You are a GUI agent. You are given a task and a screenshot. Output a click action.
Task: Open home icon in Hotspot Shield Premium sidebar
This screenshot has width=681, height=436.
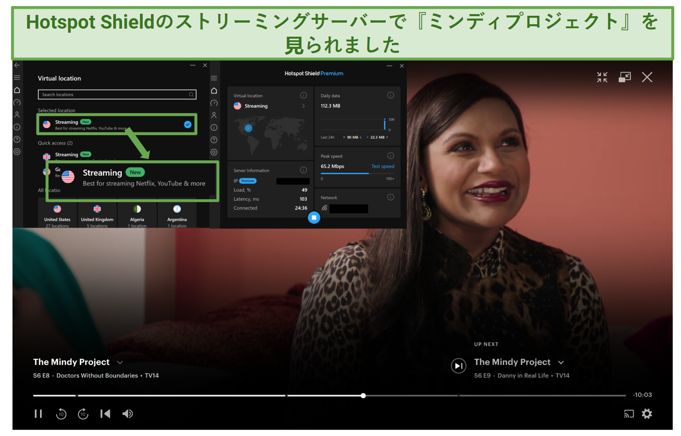click(214, 91)
